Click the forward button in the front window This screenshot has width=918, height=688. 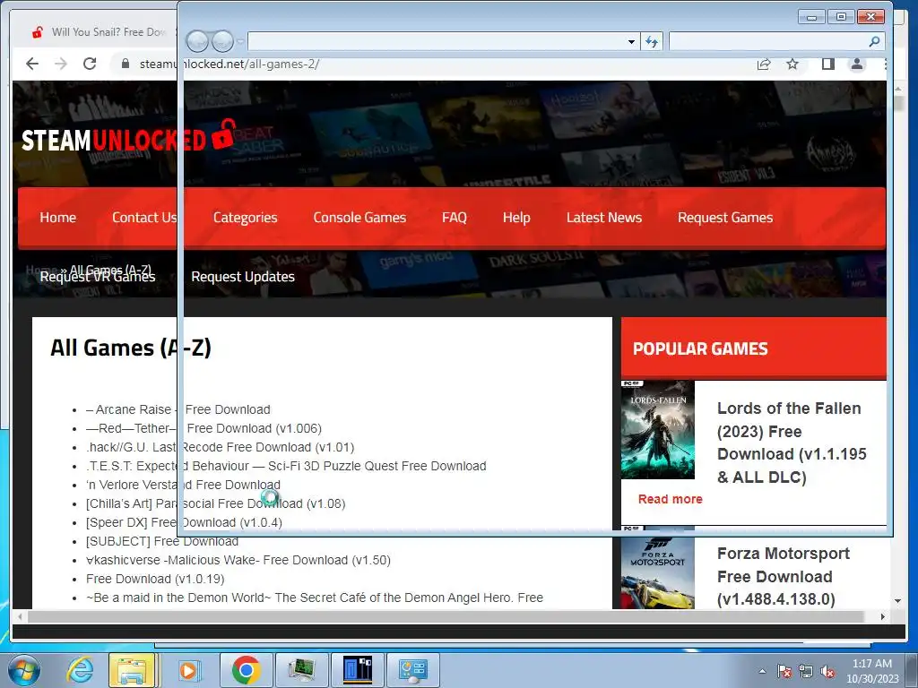point(222,41)
